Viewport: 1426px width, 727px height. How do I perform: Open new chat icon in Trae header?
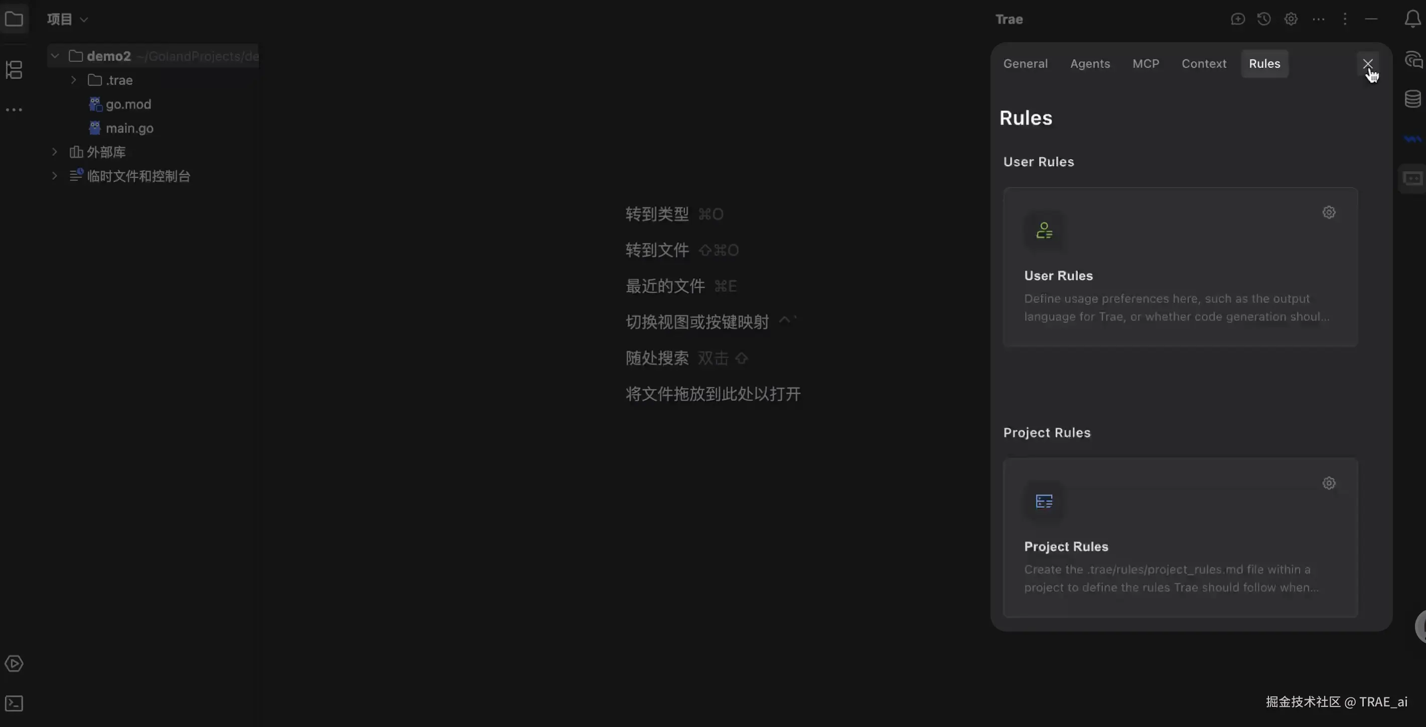1238,20
